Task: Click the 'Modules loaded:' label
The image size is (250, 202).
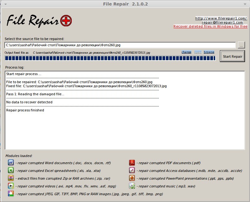Action: (19, 156)
